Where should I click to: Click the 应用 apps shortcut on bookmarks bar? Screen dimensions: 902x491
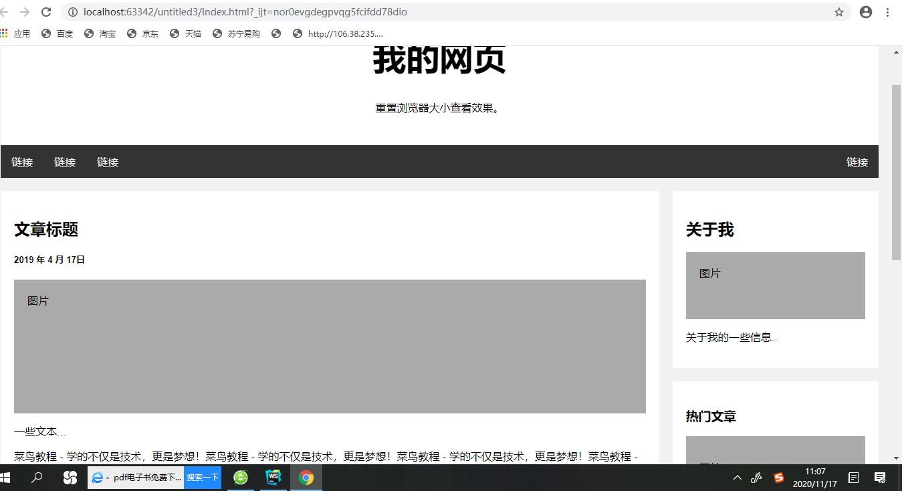tap(22, 33)
